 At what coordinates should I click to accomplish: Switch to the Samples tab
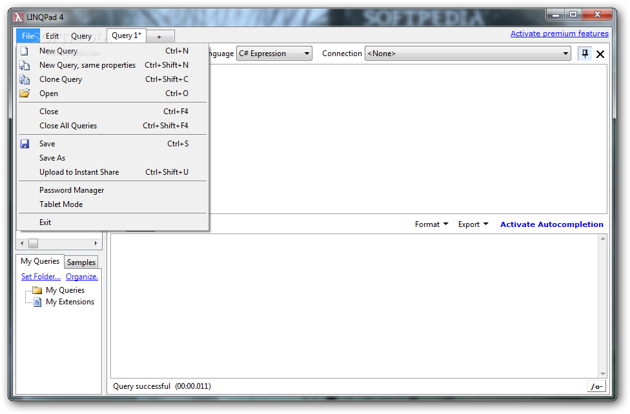pyautogui.click(x=81, y=262)
